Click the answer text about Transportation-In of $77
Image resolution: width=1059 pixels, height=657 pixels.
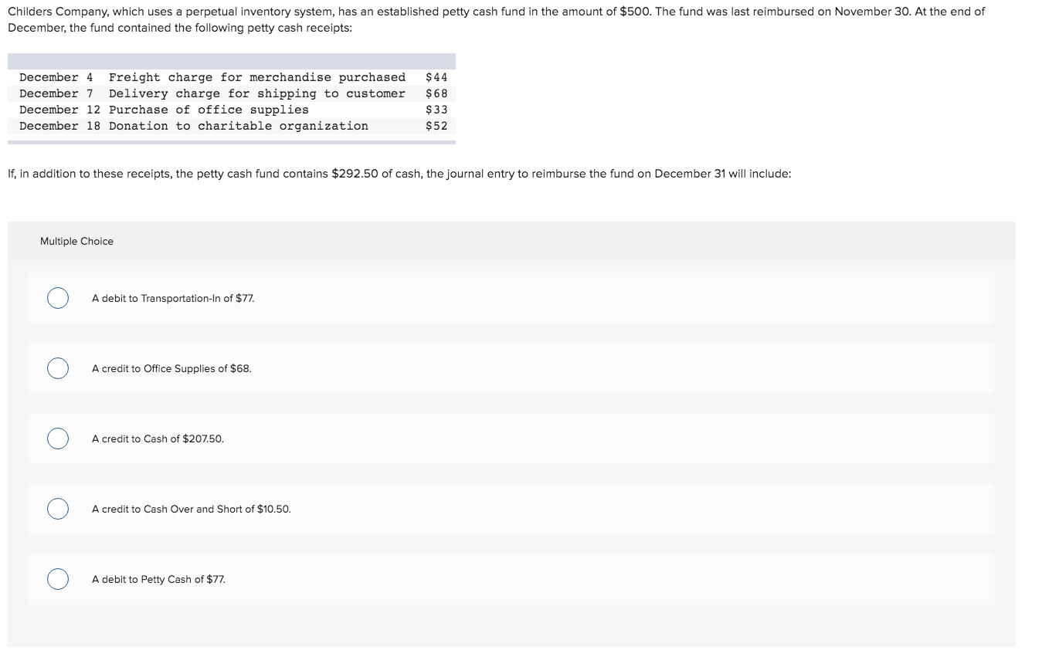[x=174, y=297]
